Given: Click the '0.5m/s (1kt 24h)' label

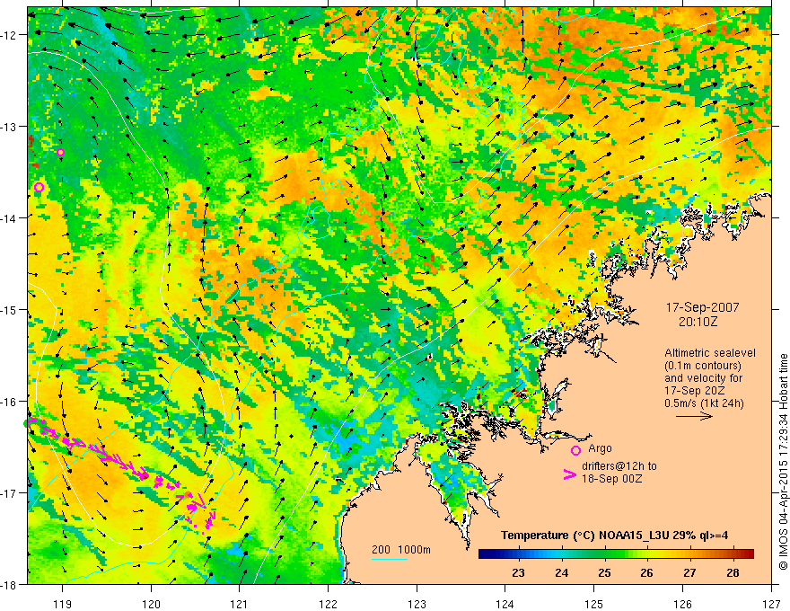Looking at the screenshot, I should click(x=704, y=403).
